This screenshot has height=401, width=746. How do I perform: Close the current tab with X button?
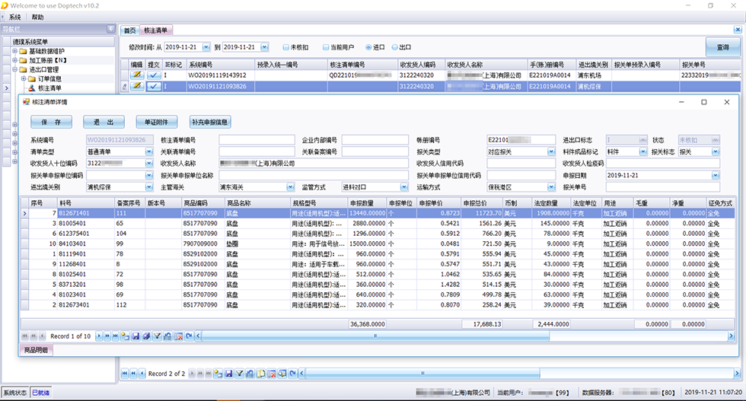pos(738,30)
